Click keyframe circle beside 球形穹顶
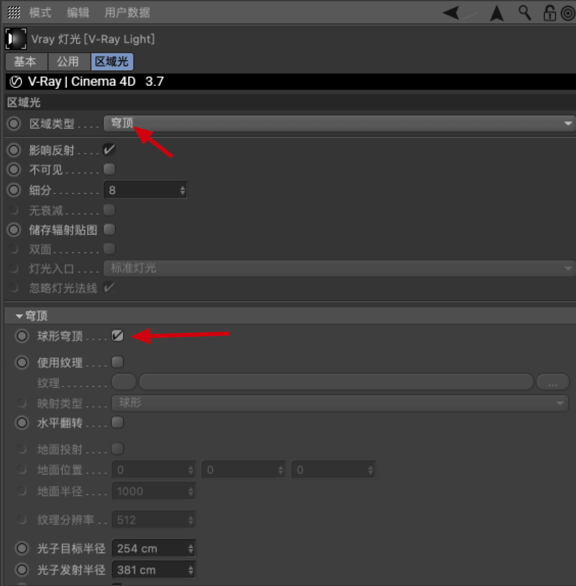The height and width of the screenshot is (586, 576). point(21,335)
